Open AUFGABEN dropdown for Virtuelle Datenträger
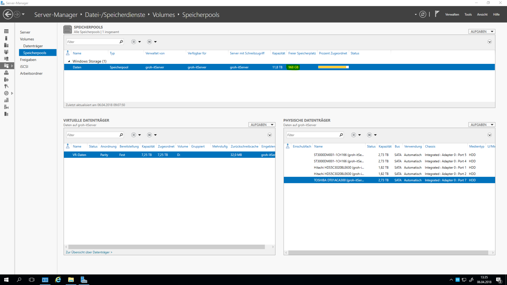507x285 pixels. [262, 125]
